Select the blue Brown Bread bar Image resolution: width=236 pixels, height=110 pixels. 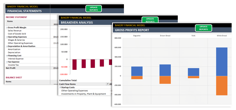(x=165, y=70)
